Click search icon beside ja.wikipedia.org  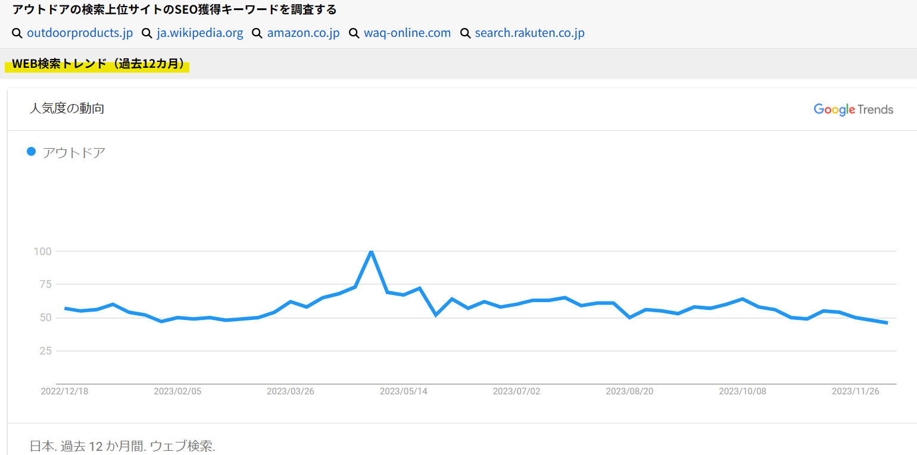(147, 33)
